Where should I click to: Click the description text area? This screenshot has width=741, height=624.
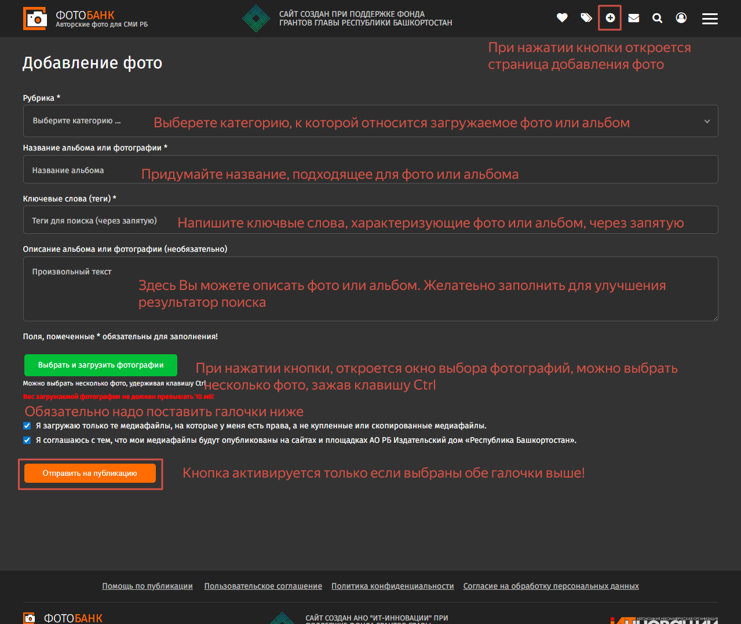pyautogui.click(x=370, y=288)
